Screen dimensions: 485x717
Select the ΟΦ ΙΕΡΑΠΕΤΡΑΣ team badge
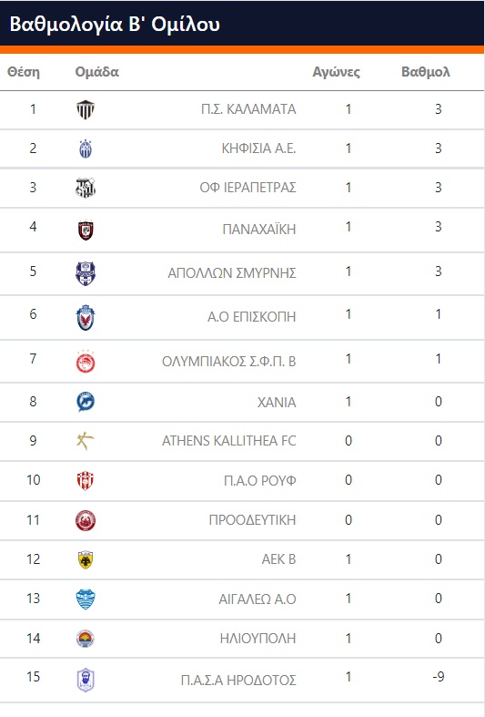[86, 188]
